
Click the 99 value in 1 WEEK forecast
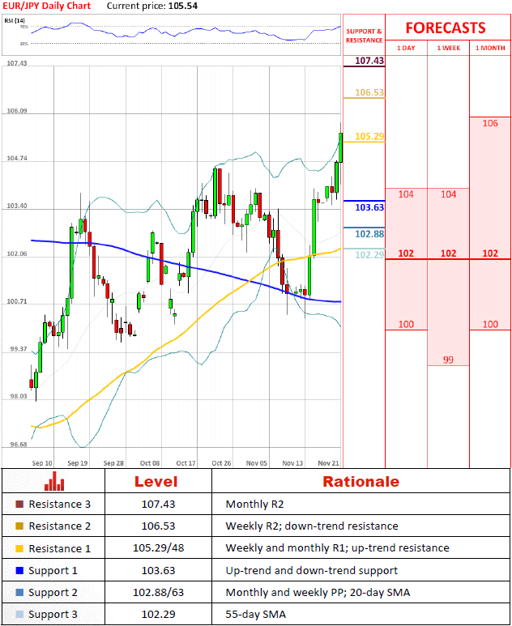pyautogui.click(x=448, y=360)
